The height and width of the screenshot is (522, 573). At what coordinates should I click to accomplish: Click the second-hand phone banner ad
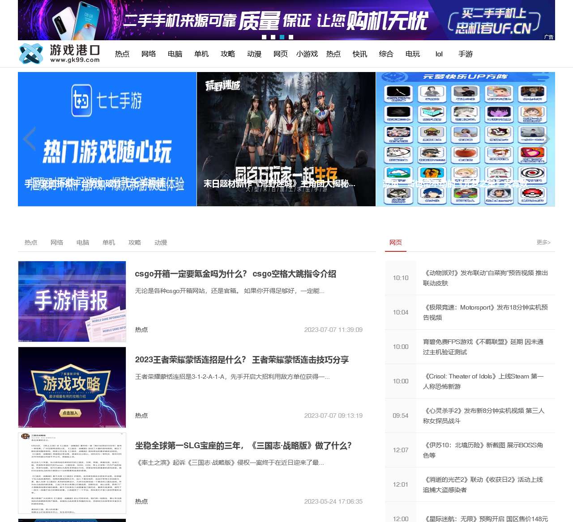coord(286,20)
